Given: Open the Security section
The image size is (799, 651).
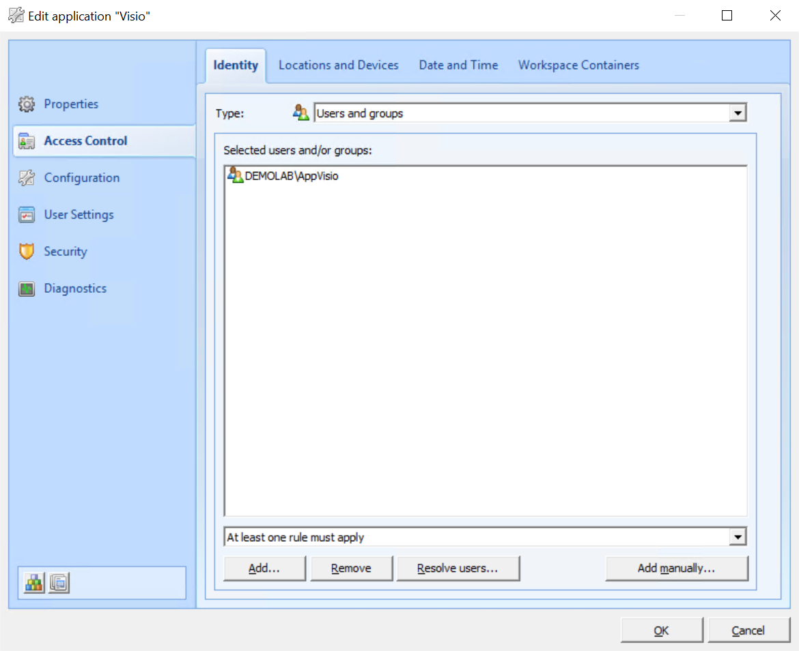Looking at the screenshot, I should tap(66, 251).
